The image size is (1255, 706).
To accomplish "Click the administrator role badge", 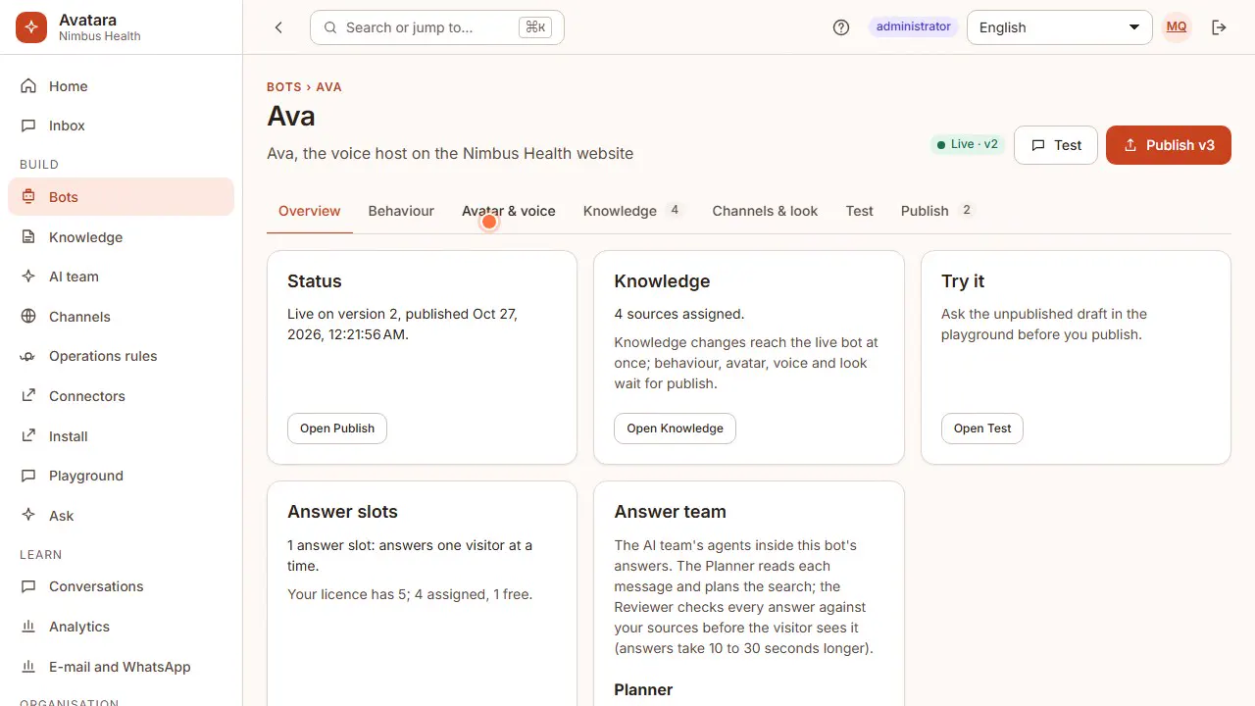I will 914,26.
